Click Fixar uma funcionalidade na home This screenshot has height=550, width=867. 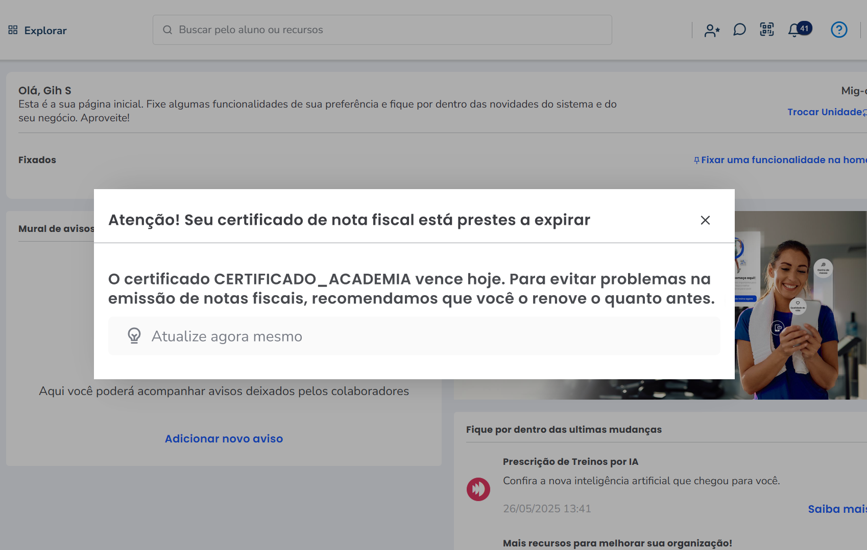coord(781,160)
